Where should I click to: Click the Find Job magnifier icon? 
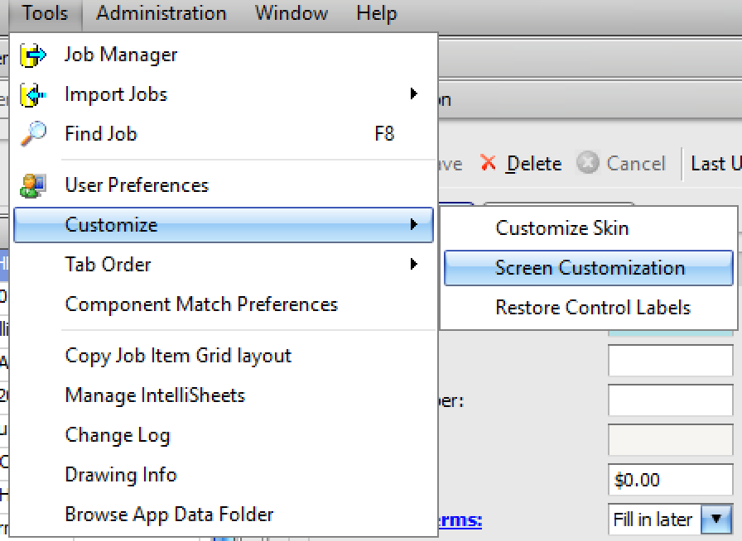pyautogui.click(x=33, y=134)
